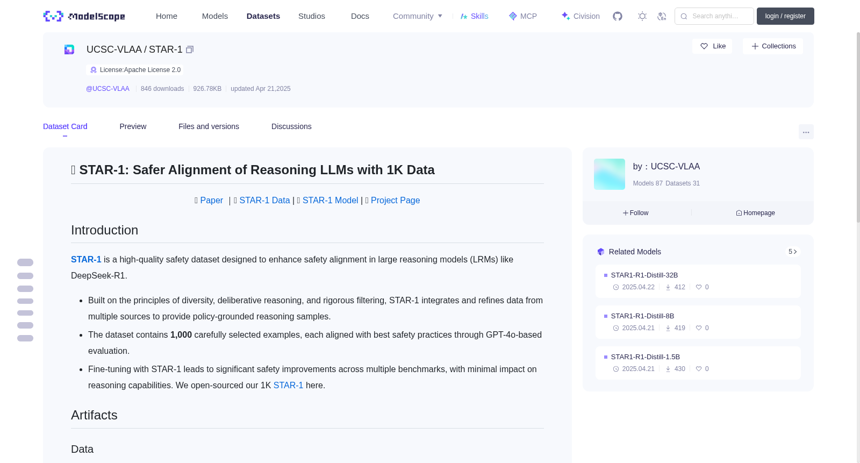Add dataset to Collections

[773, 46]
